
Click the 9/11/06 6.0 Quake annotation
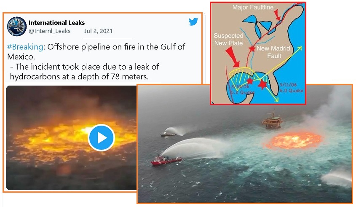tap(291, 88)
